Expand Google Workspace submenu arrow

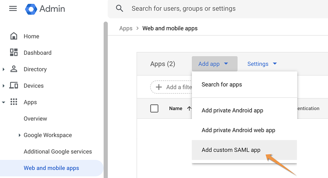pyautogui.click(x=19, y=135)
